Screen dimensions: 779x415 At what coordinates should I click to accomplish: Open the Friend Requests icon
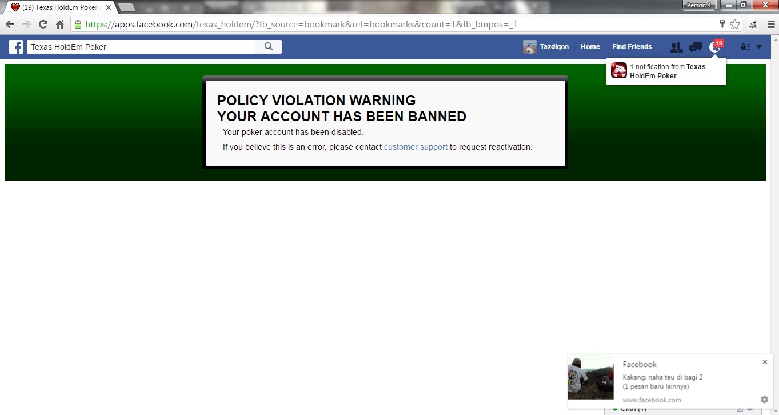[676, 47]
